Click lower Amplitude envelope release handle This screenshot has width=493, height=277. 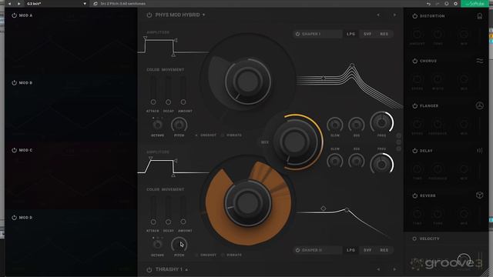[173, 175]
